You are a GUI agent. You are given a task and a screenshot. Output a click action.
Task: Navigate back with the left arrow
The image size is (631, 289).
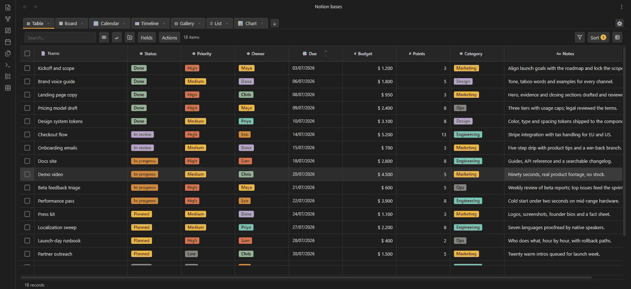point(25,7)
